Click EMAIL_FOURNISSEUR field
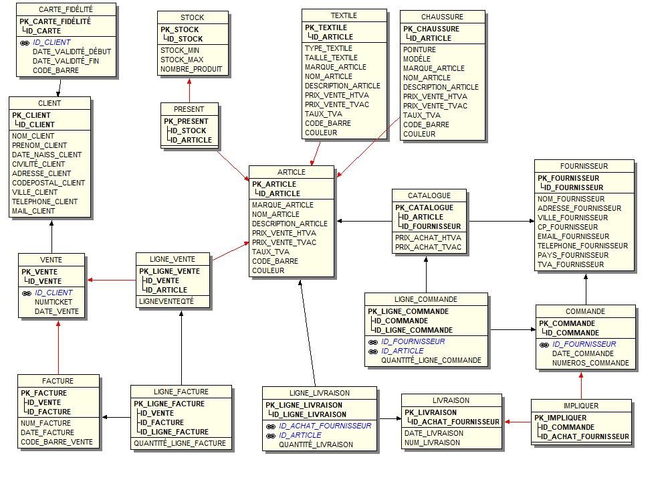The width and height of the screenshot is (668, 486). [574, 236]
